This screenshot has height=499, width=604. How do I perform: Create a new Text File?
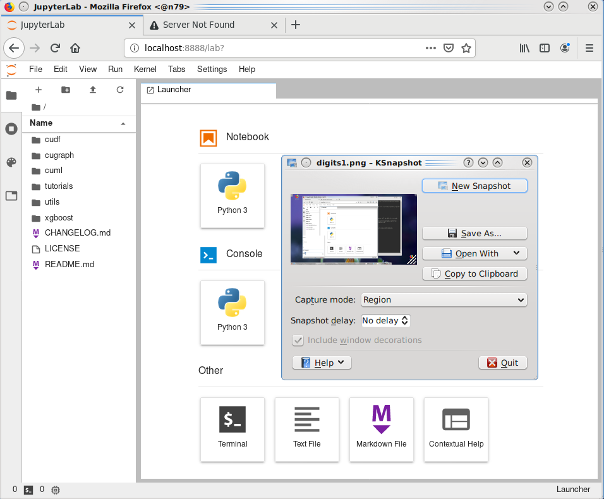306,430
